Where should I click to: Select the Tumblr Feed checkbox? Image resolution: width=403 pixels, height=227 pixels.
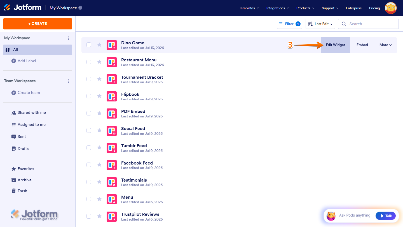click(89, 148)
